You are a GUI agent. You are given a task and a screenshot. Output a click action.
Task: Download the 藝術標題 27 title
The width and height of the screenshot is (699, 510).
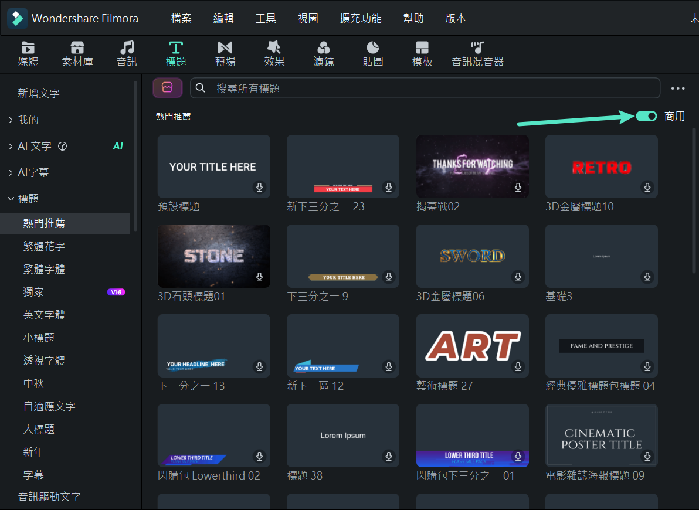tap(518, 366)
